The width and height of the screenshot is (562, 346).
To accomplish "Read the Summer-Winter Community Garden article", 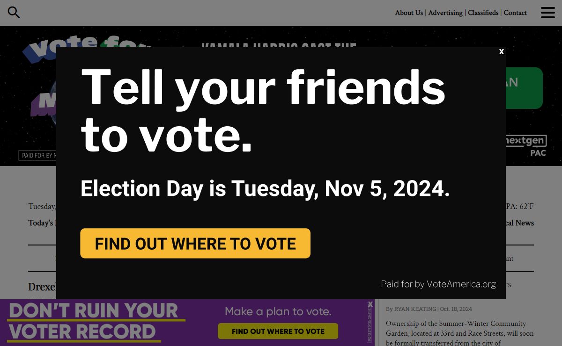I will [x=459, y=333].
